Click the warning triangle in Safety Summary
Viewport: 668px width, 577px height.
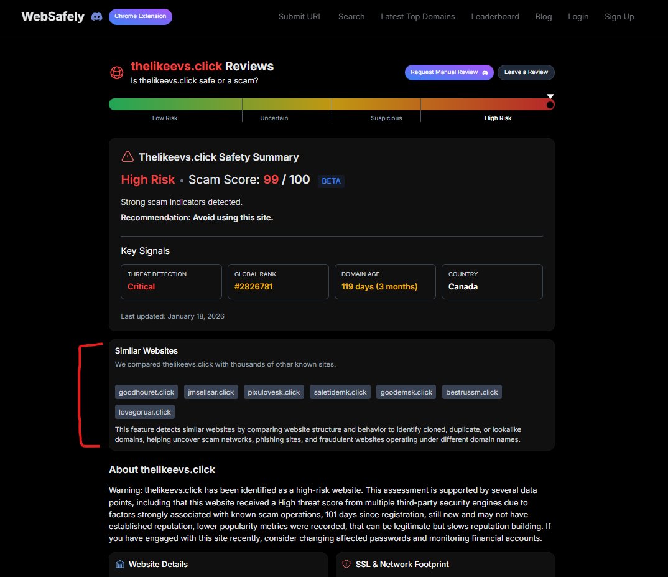coord(128,156)
